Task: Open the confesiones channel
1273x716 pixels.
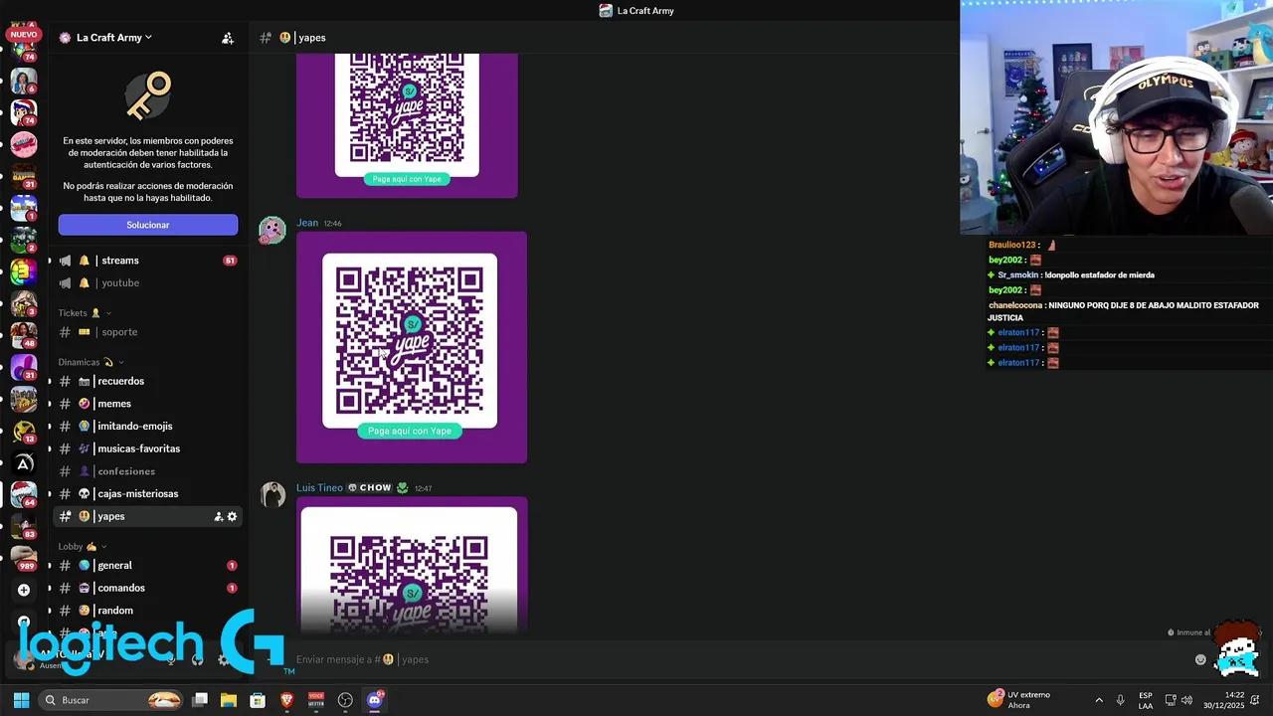Action: (145, 471)
